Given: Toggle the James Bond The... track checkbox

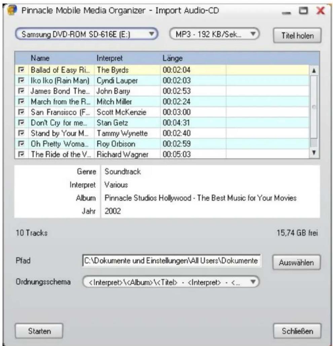Looking at the screenshot, I should pos(21,91).
